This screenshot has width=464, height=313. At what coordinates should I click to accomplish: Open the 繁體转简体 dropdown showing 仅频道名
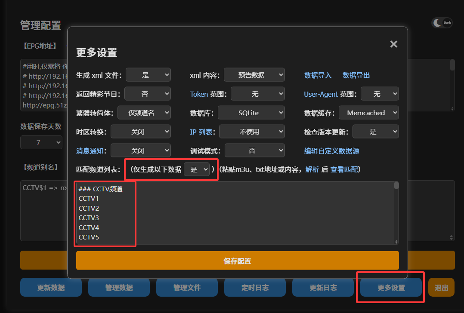tap(144, 113)
